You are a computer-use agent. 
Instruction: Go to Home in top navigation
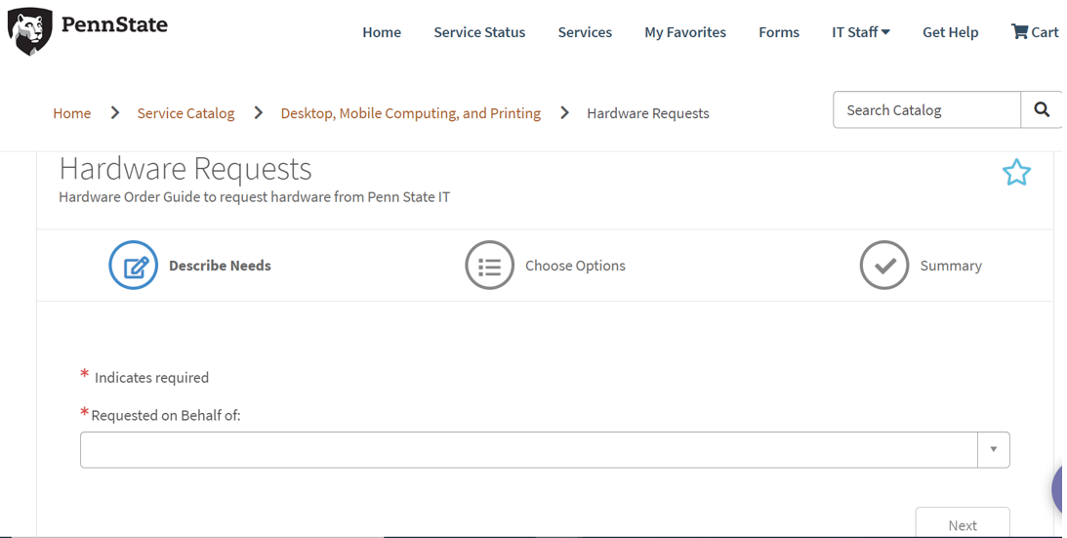[x=381, y=32]
